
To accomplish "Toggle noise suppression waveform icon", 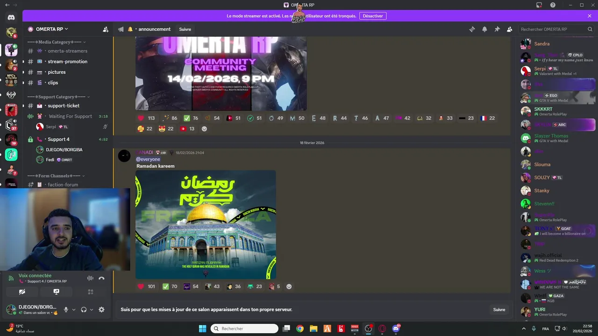I will (90, 278).
